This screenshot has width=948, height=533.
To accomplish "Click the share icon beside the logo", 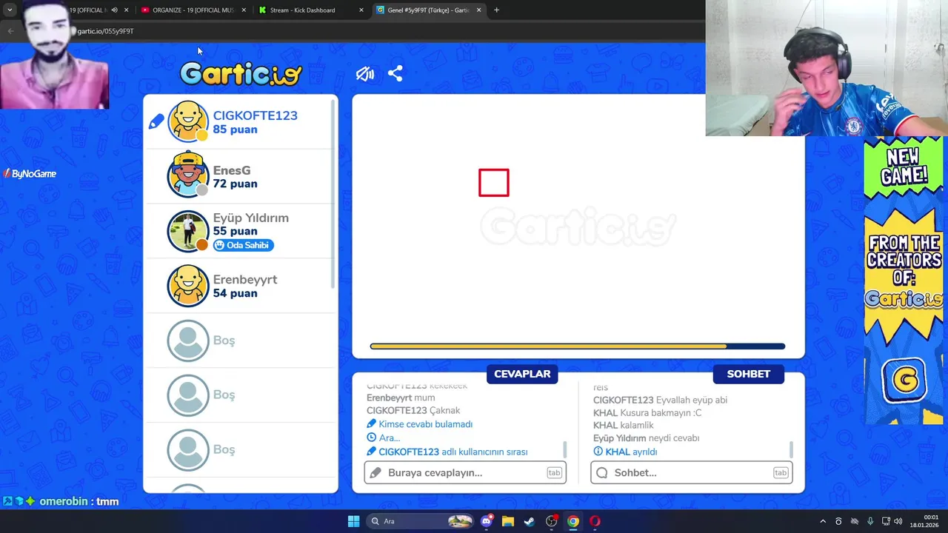I will 395,74.
